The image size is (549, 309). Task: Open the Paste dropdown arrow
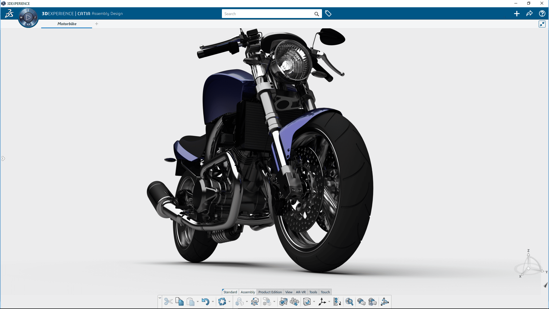pyautogui.click(x=198, y=302)
